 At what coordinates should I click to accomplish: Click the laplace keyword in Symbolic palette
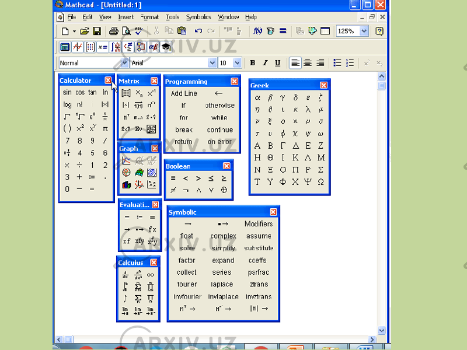222,285
